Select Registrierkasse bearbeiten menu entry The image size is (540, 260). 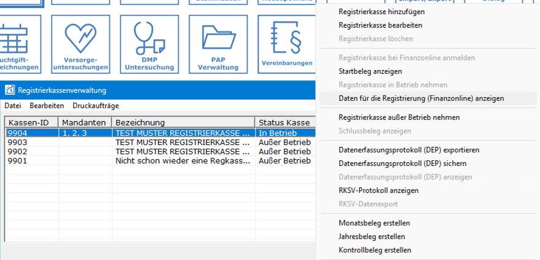point(380,25)
